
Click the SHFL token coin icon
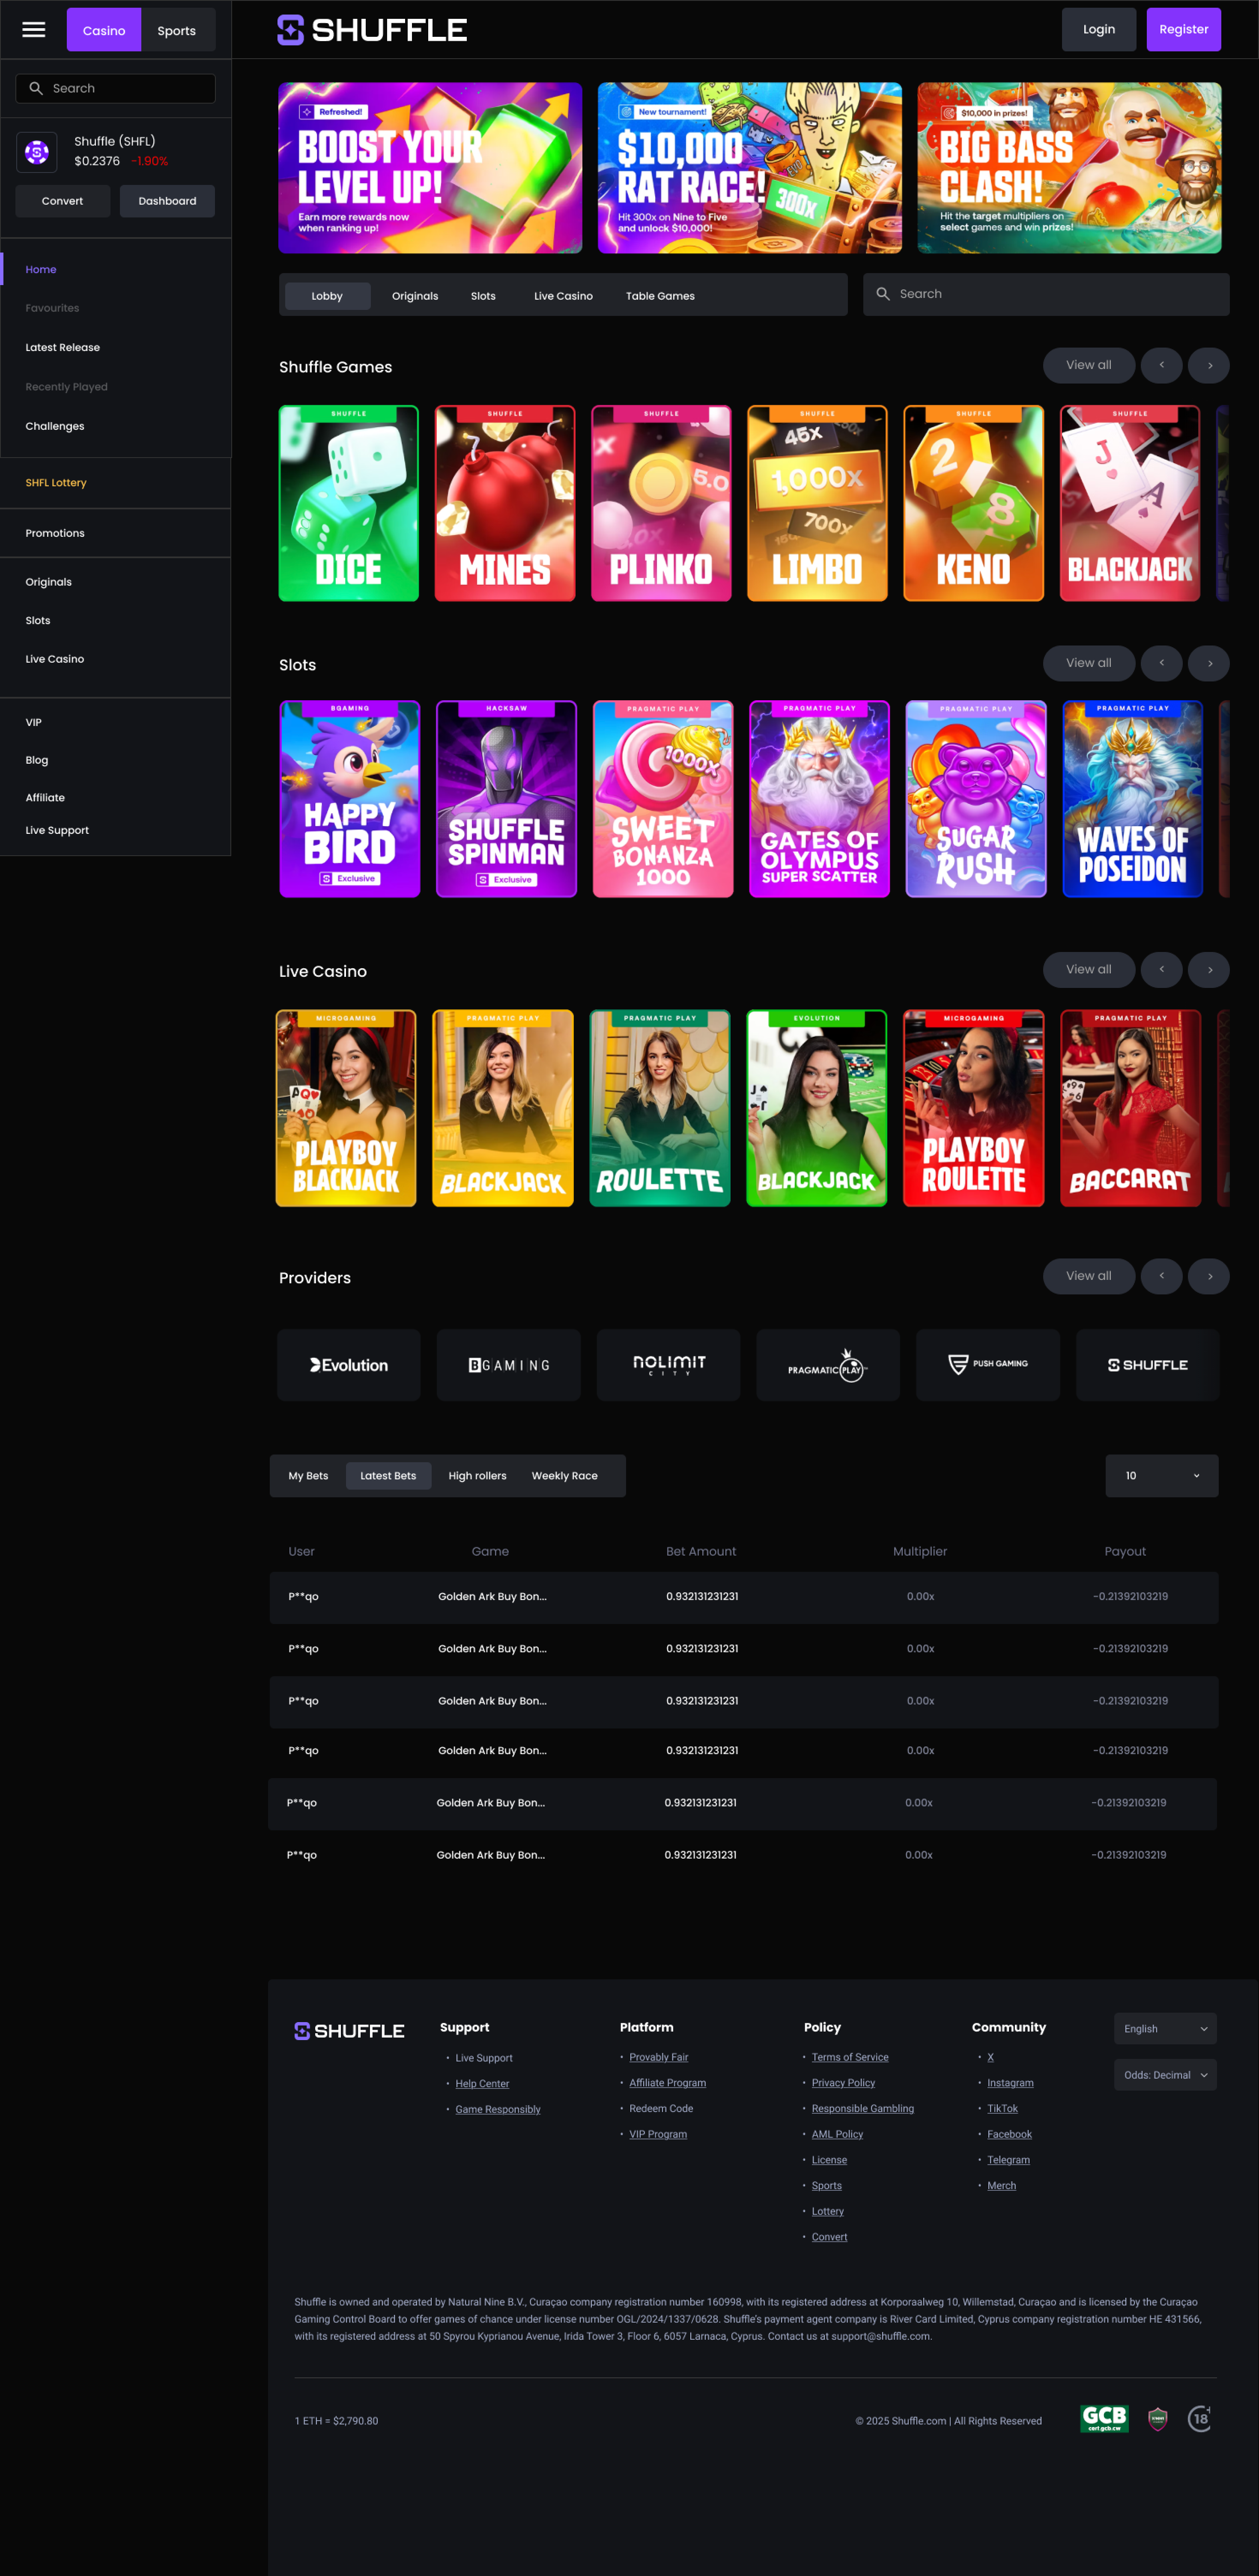pos(37,152)
